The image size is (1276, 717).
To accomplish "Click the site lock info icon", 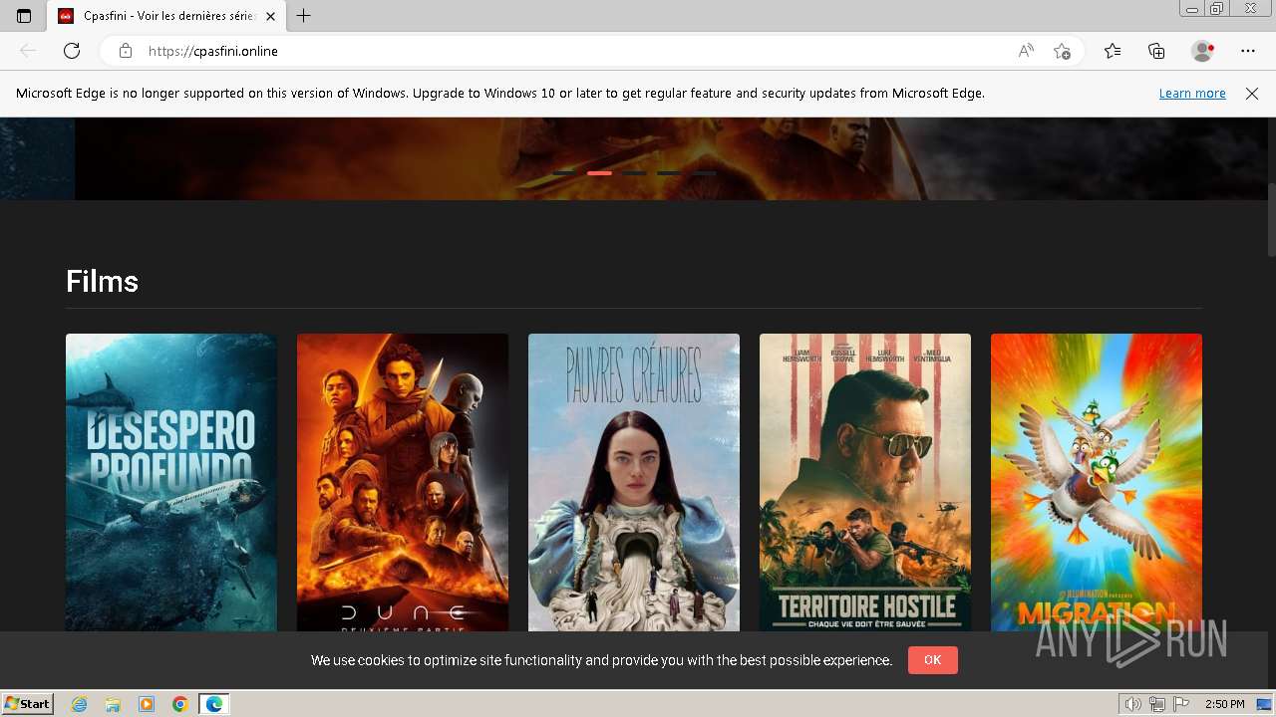I will 126,51.
